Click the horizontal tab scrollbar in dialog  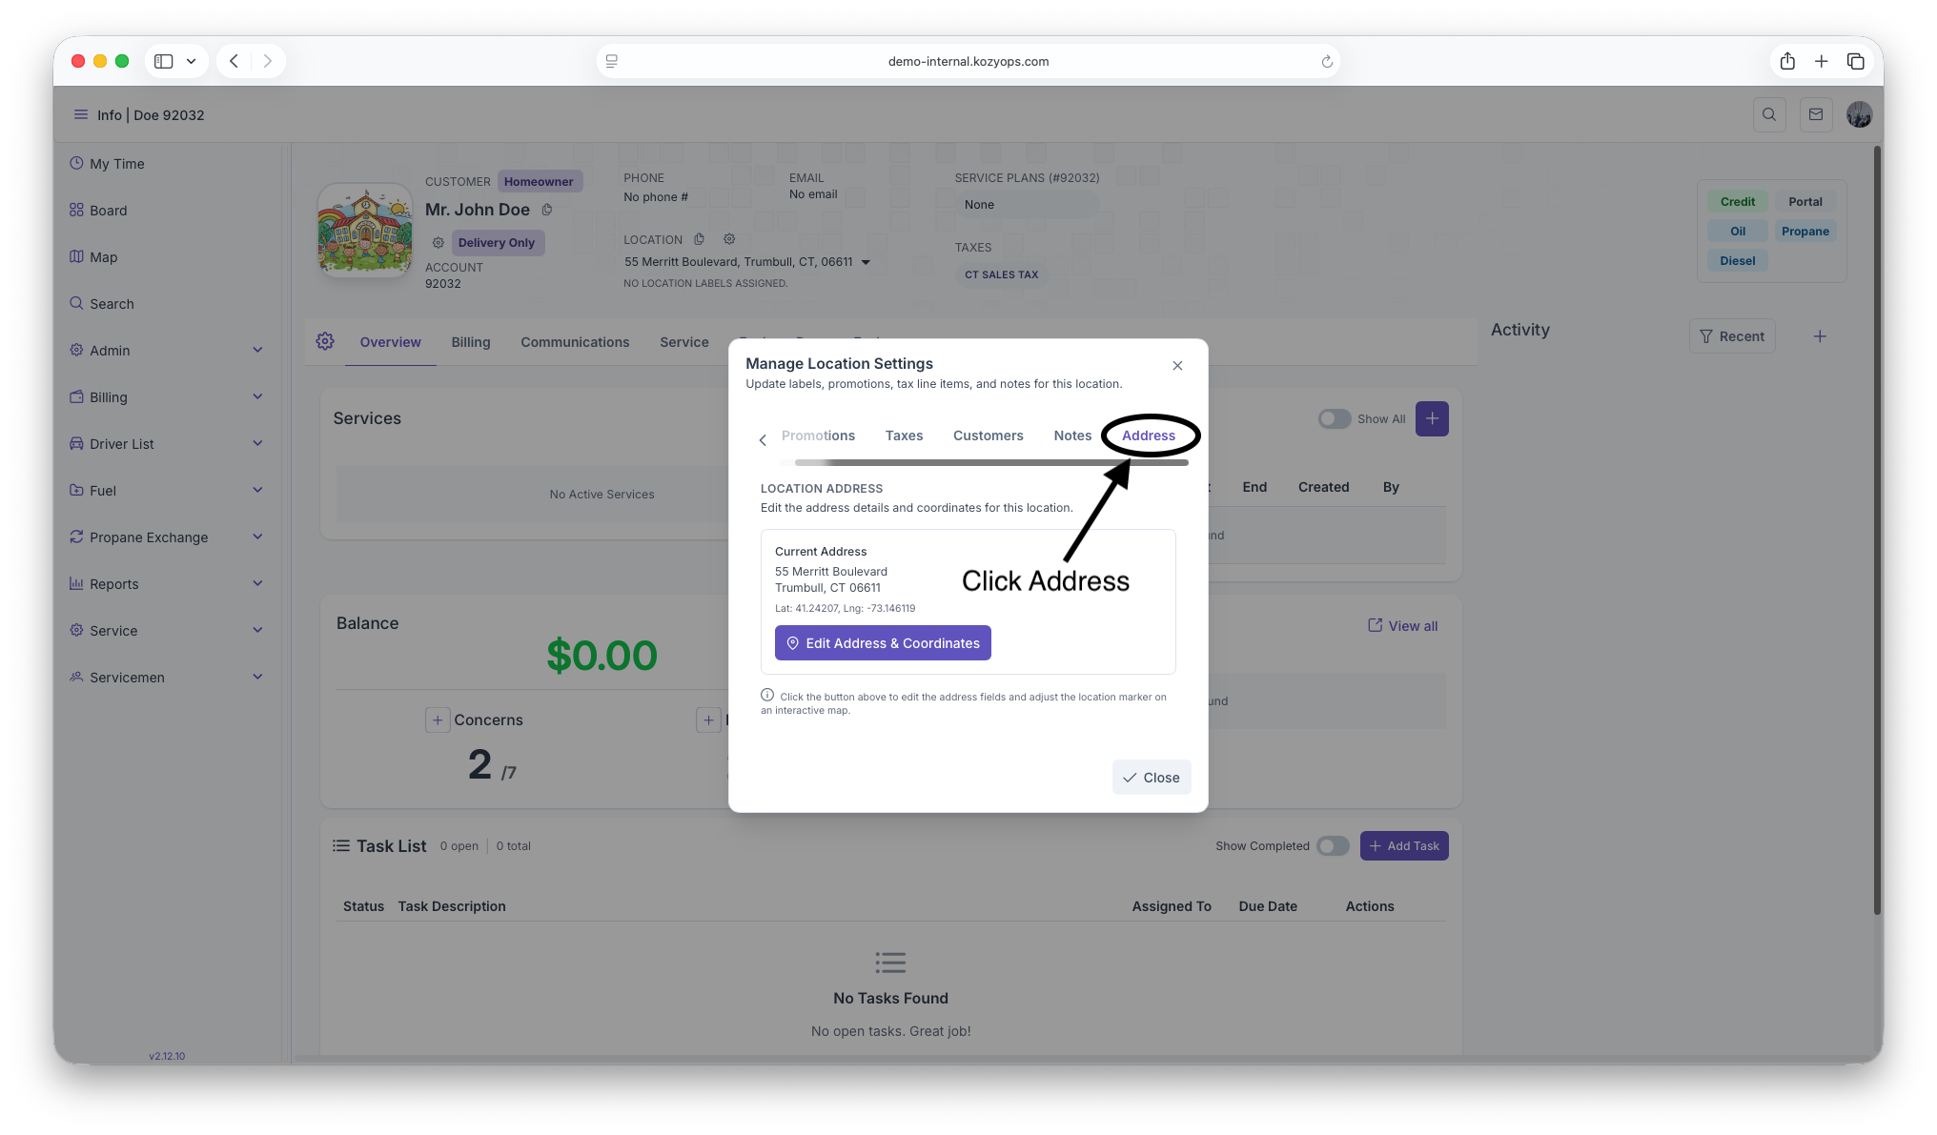pos(991,462)
